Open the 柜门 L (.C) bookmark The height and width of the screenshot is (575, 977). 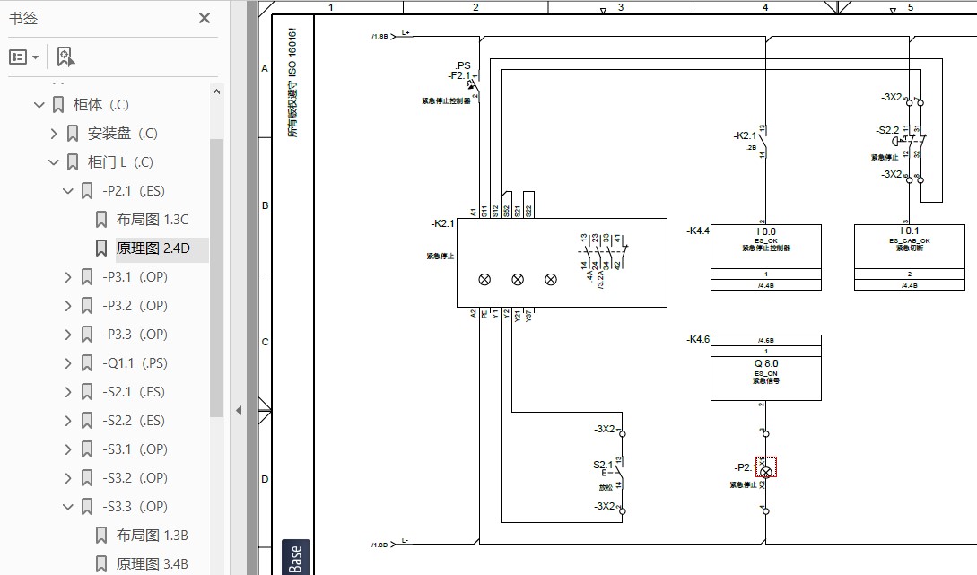coord(120,162)
